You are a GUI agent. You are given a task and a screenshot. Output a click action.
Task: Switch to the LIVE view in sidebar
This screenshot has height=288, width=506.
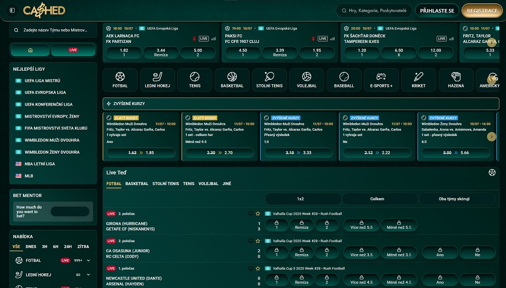pyautogui.click(x=73, y=50)
